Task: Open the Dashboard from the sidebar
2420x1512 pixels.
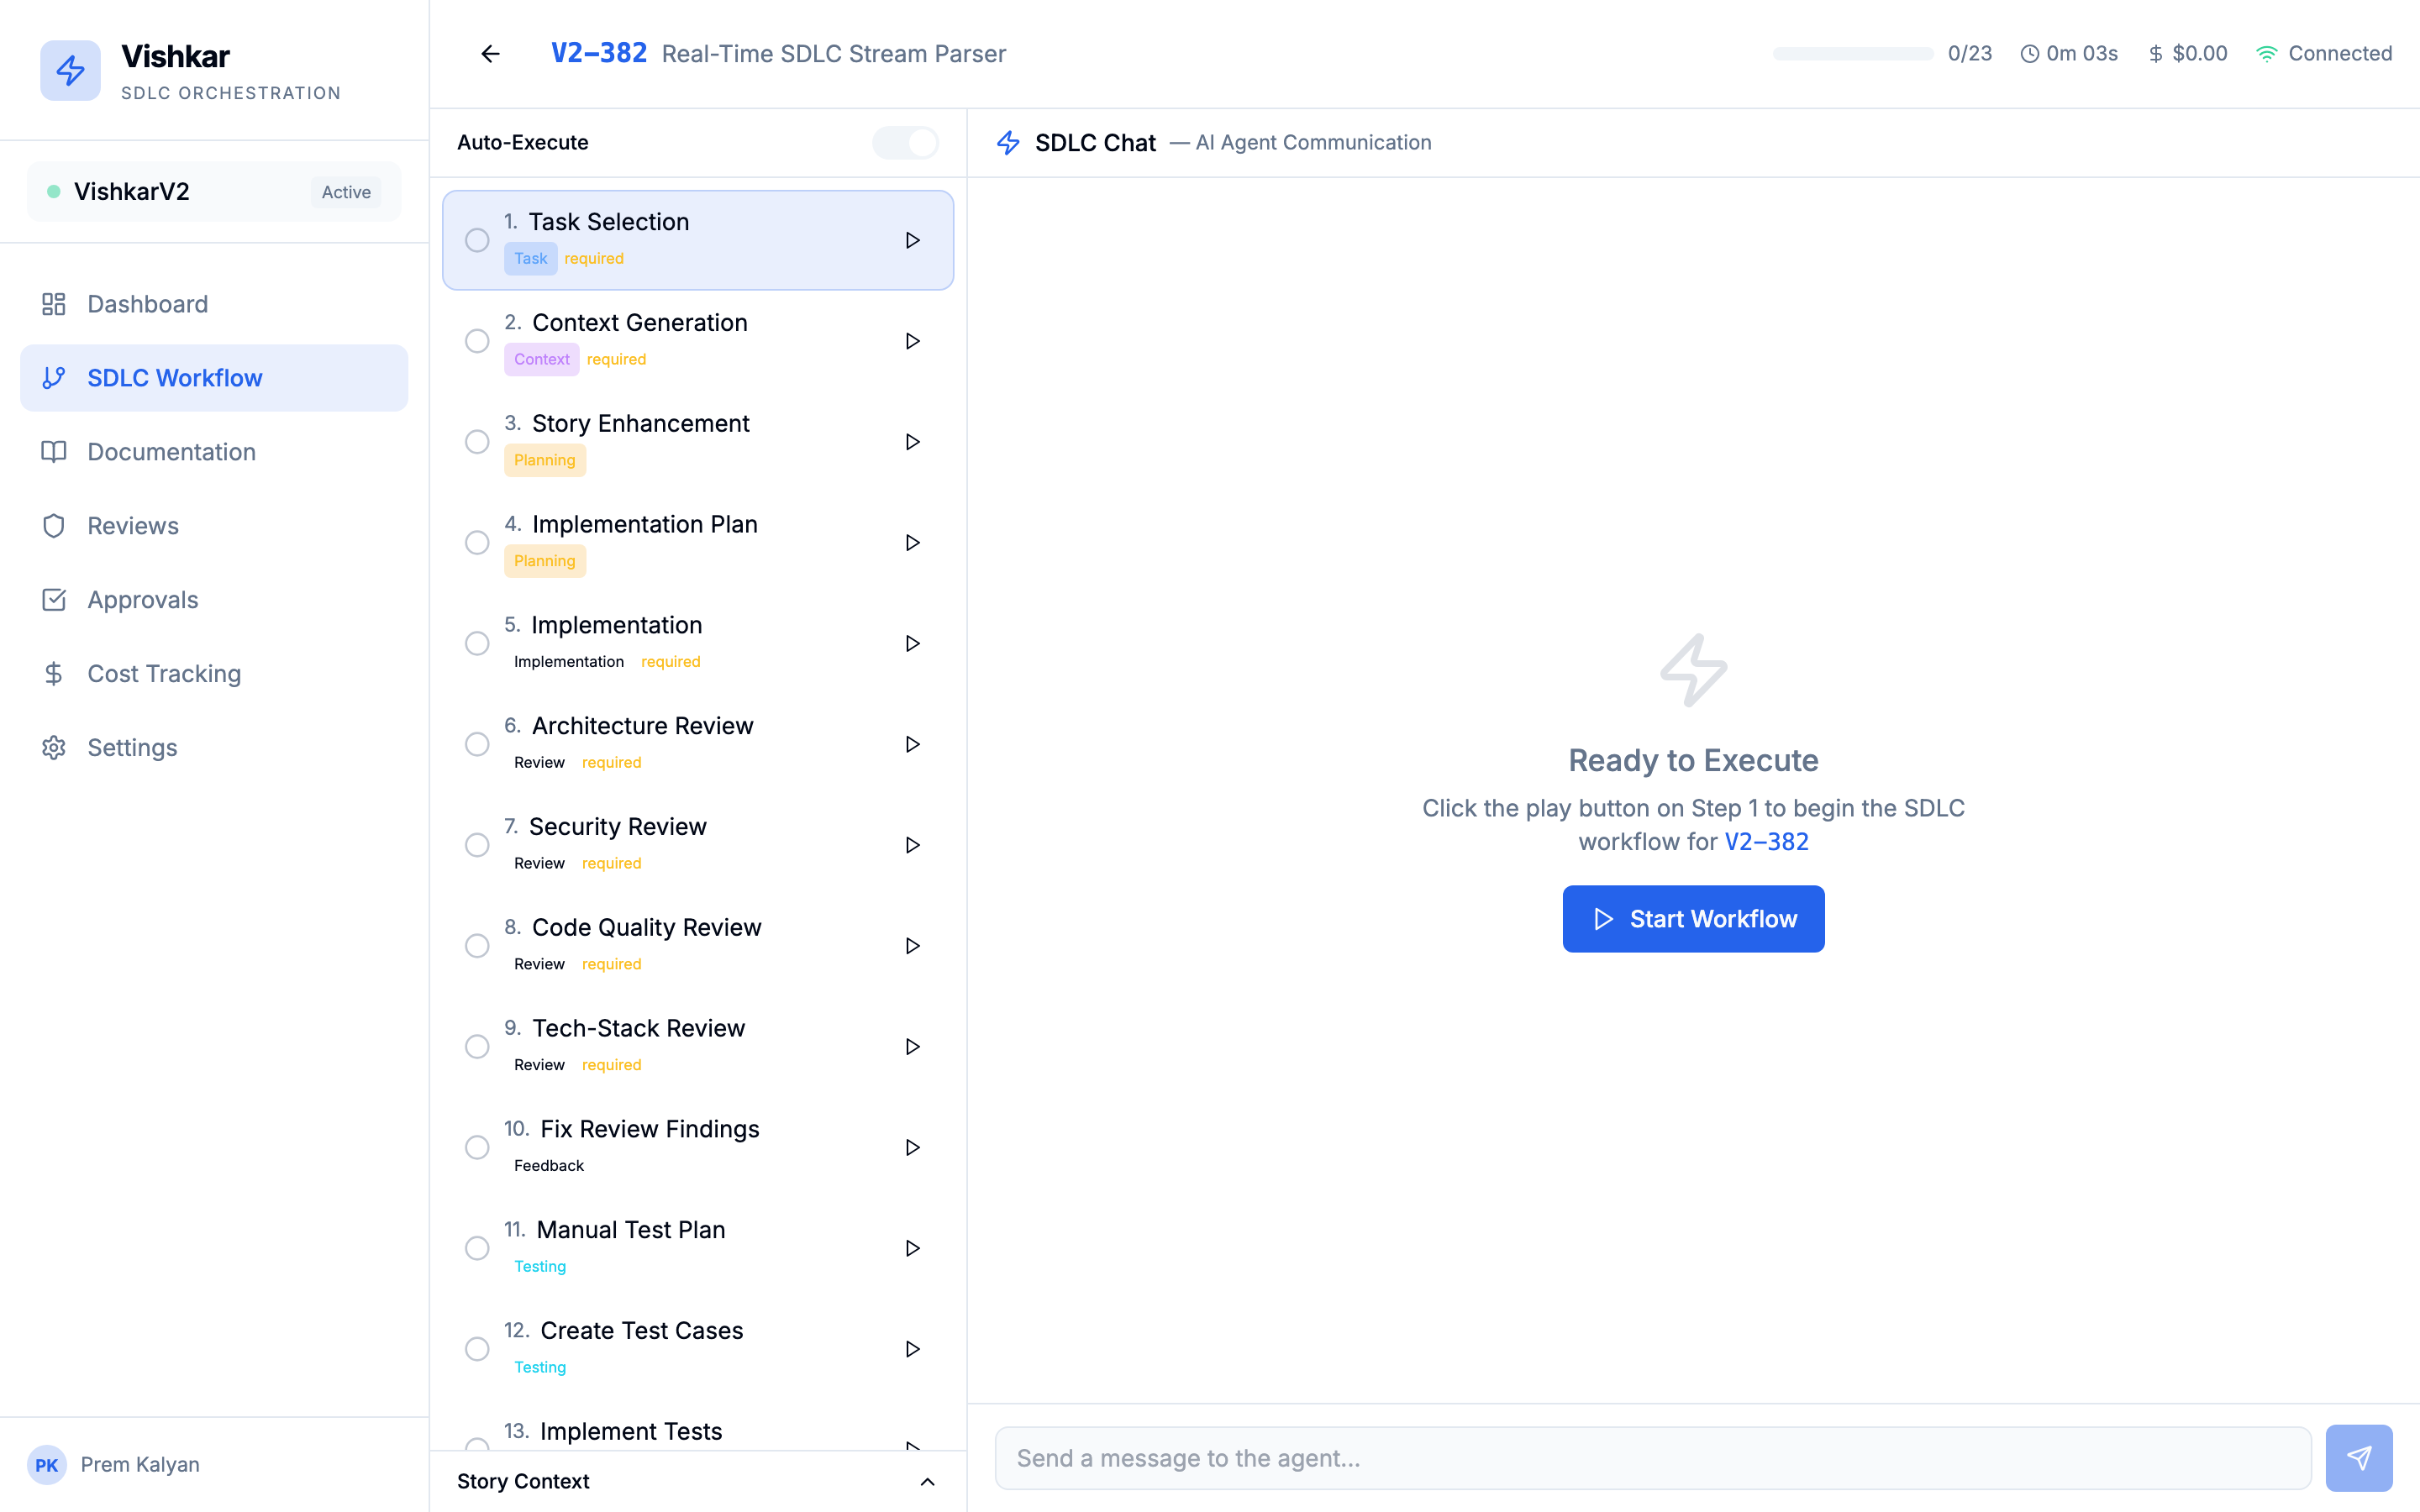Action: pyautogui.click(x=147, y=304)
